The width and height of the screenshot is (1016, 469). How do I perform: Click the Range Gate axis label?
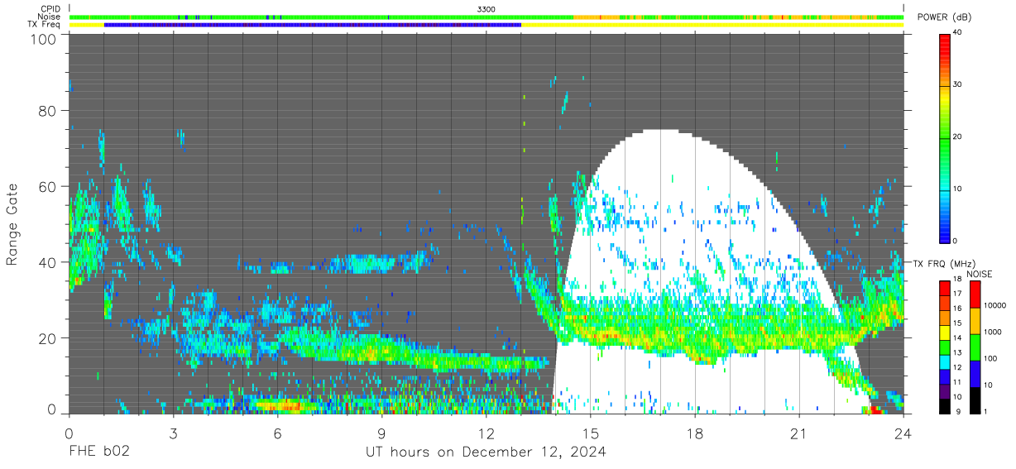click(x=12, y=224)
